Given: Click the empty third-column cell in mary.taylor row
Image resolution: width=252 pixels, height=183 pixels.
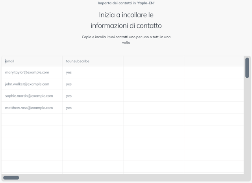Looking at the screenshot, I should tap(154, 72).
